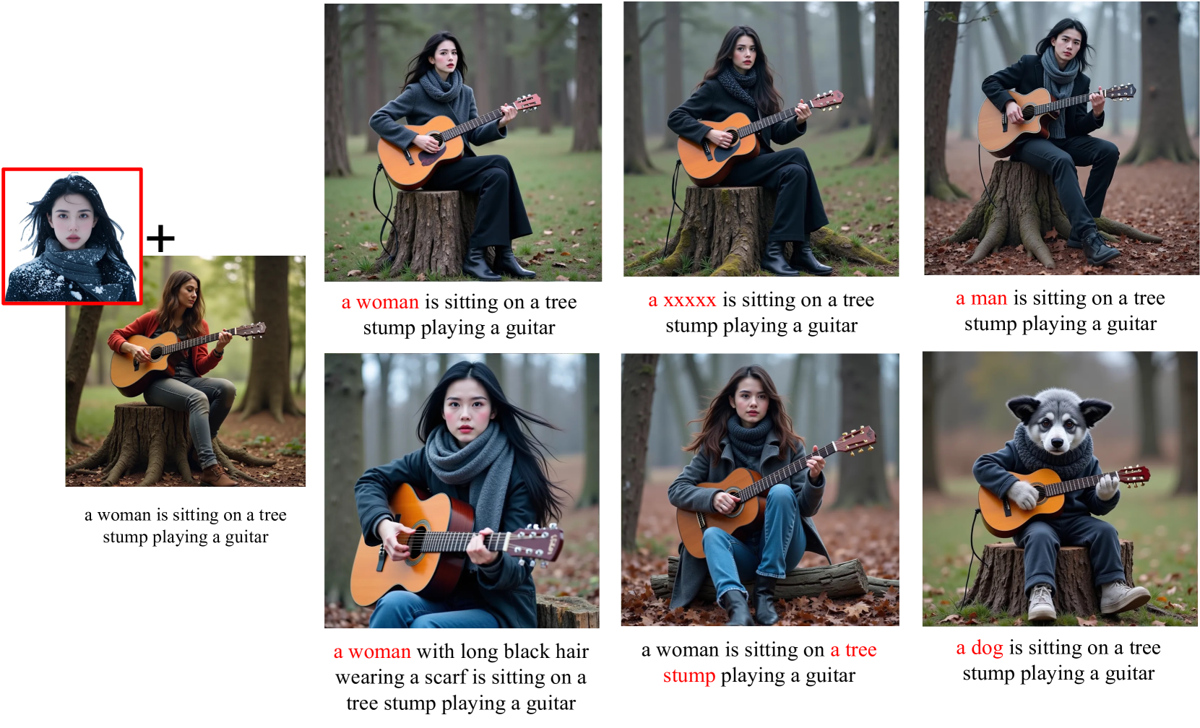Click the black plus sign between images
Viewport: 1200px width, 728px height.
click(x=160, y=239)
